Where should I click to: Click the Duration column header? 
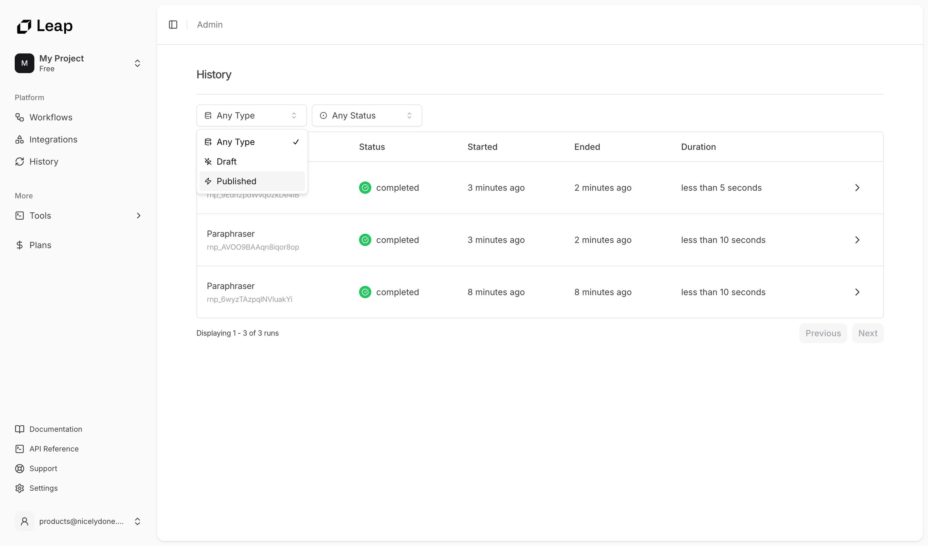(x=698, y=147)
